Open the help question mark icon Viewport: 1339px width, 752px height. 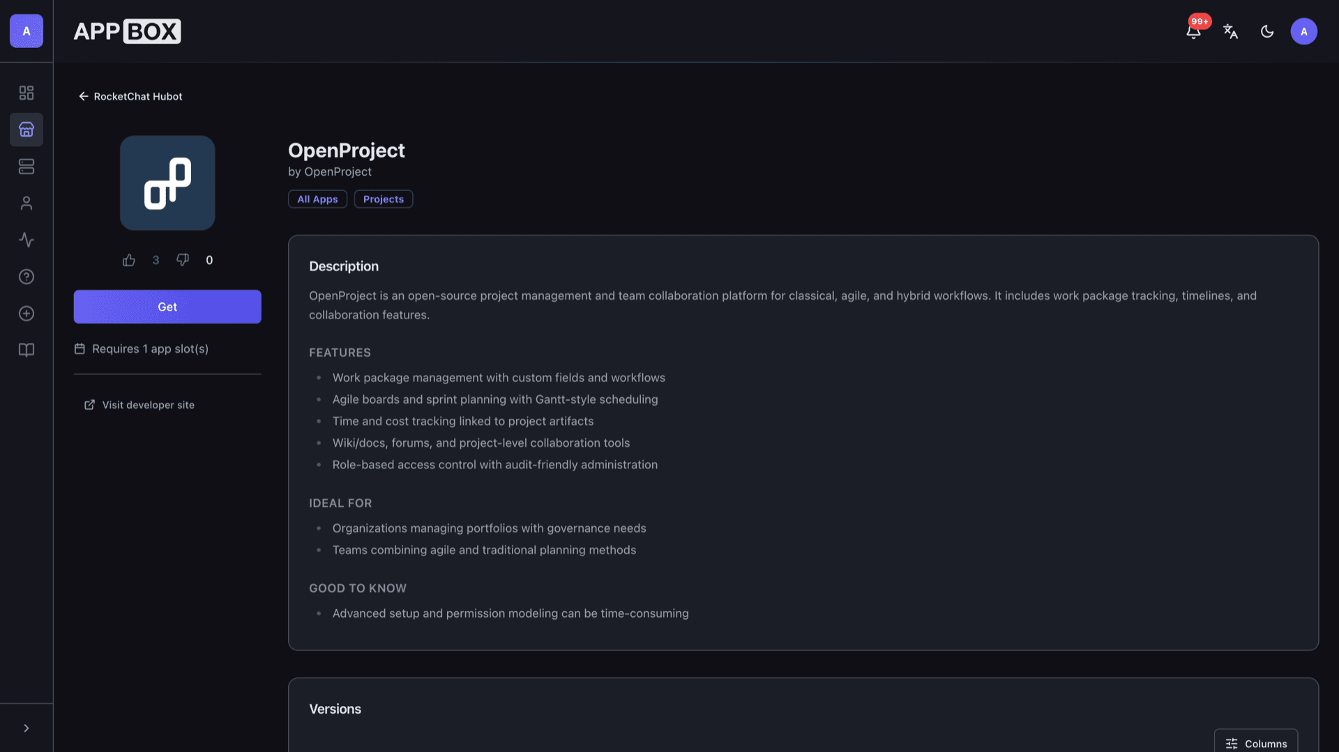[x=27, y=277]
